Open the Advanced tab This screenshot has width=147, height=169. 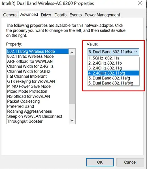(x=29, y=15)
